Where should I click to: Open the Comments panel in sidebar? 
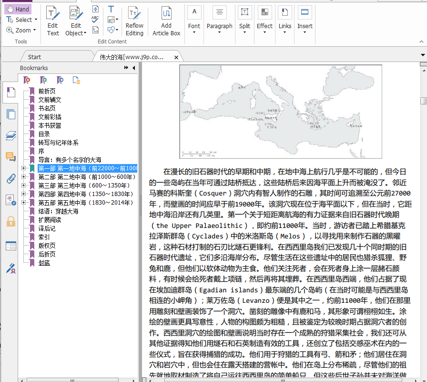(10, 157)
